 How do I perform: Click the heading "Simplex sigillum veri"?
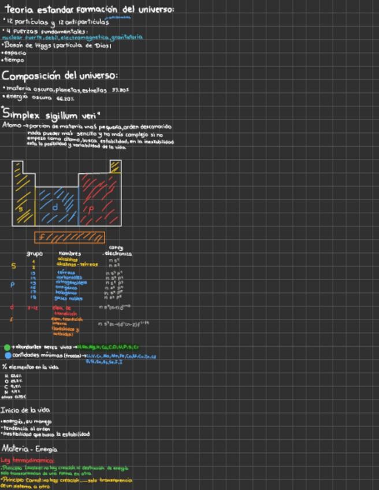[x=51, y=114]
